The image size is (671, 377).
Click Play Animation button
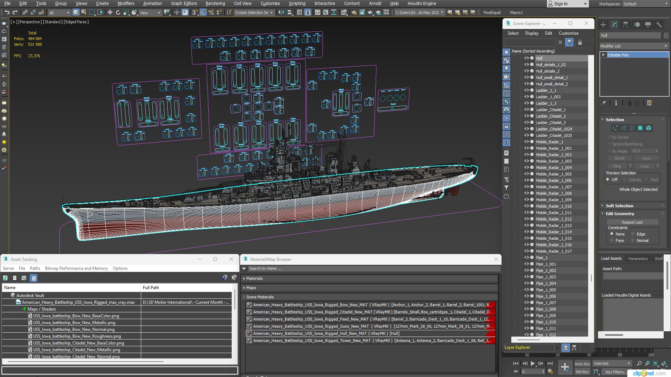[x=533, y=363]
